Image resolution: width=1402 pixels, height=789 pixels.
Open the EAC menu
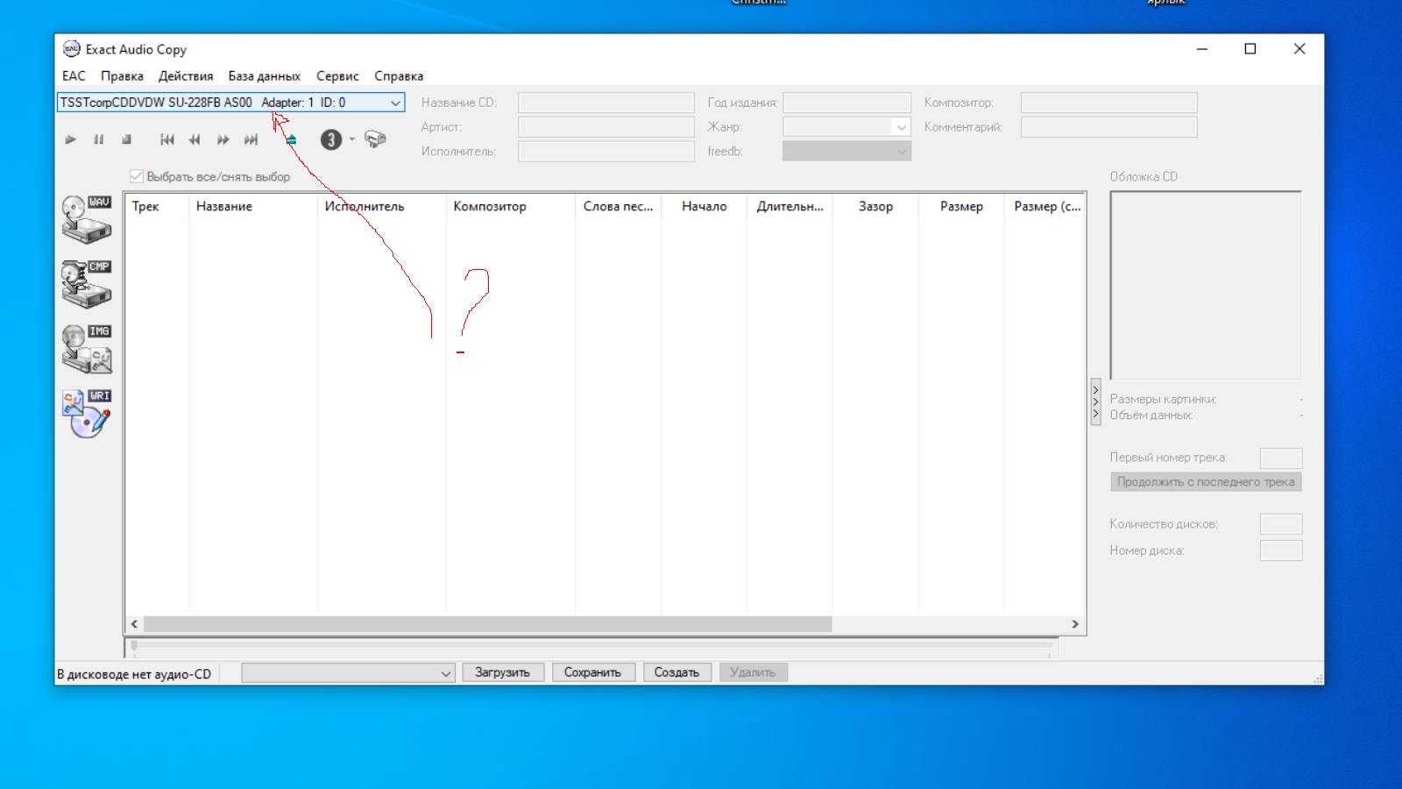pyautogui.click(x=74, y=76)
